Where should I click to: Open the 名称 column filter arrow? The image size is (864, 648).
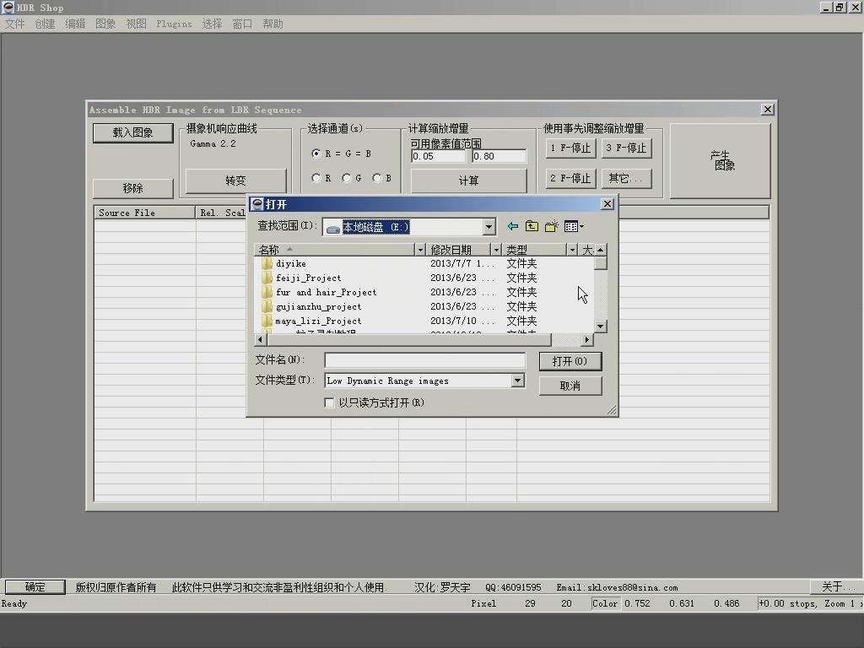(x=420, y=250)
